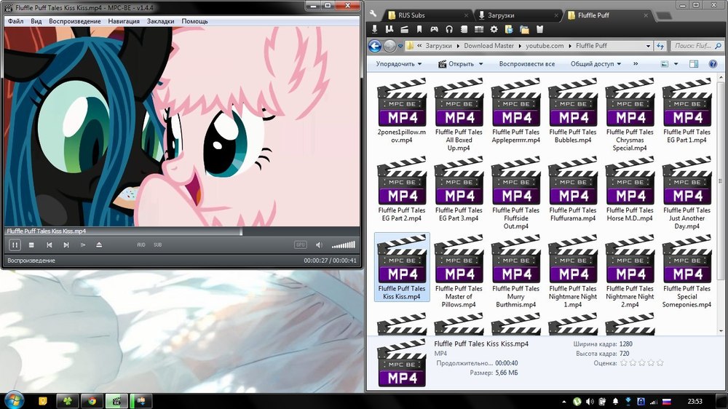Toggle the GPU indicator in player
This screenshot has width=728, height=409.
[x=300, y=245]
